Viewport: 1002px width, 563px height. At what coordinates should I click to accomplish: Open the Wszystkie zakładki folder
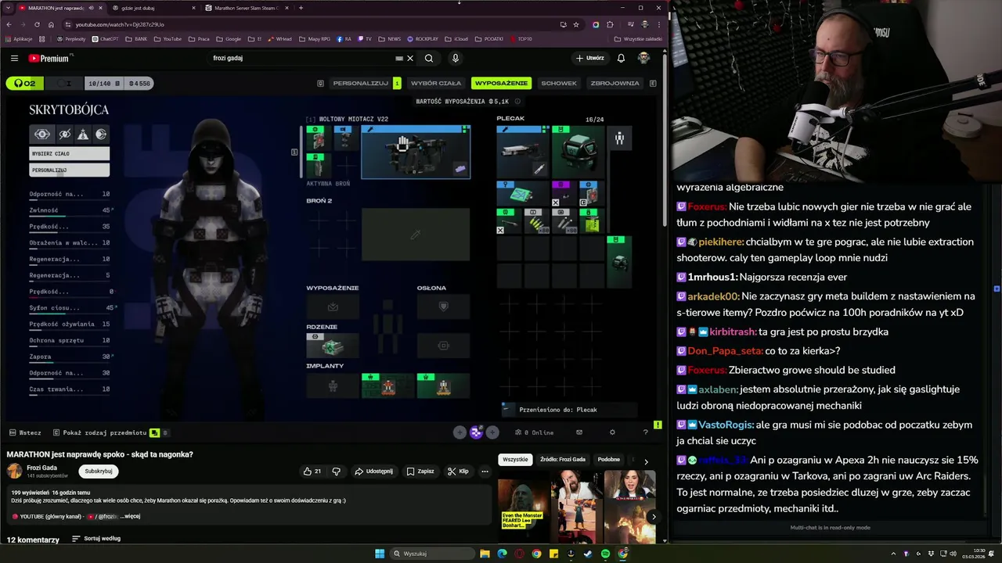[640, 38]
